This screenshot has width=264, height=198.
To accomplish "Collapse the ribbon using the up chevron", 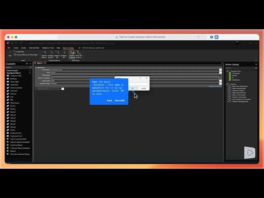I will tap(256, 61).
